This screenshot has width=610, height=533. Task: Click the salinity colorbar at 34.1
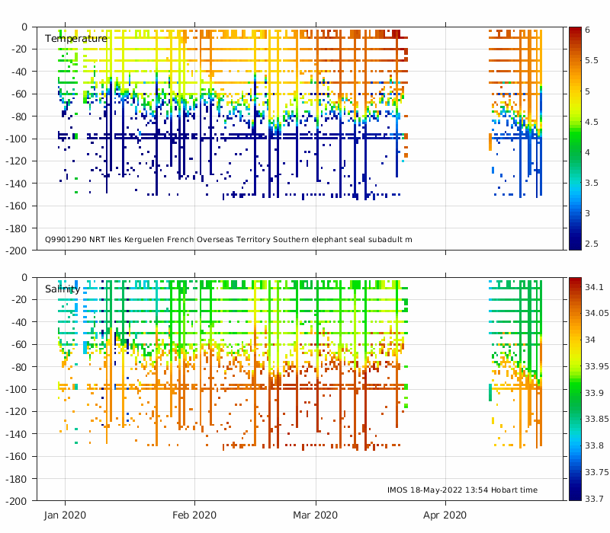pos(575,287)
